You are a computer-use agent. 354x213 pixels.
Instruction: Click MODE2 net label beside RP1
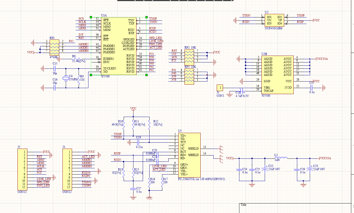coord(84,44)
